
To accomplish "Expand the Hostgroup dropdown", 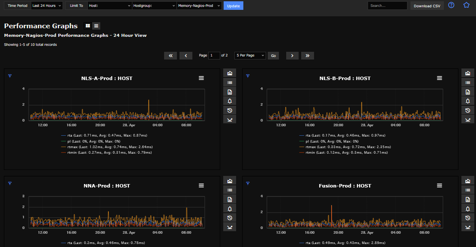I will (154, 6).
